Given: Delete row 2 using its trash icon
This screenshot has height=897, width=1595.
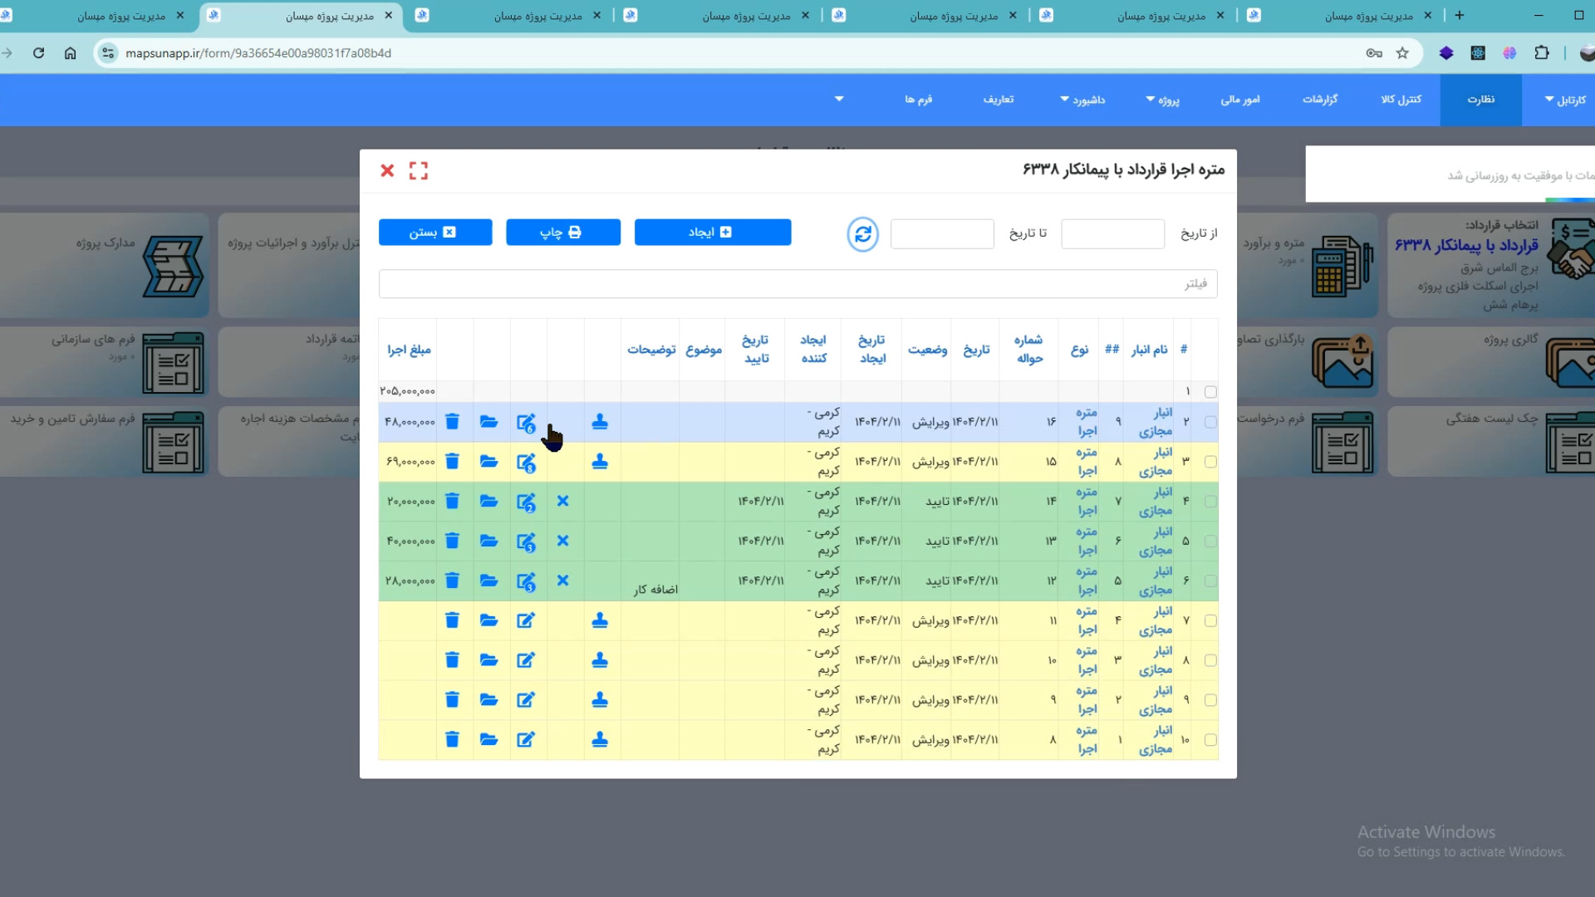Looking at the screenshot, I should point(452,422).
